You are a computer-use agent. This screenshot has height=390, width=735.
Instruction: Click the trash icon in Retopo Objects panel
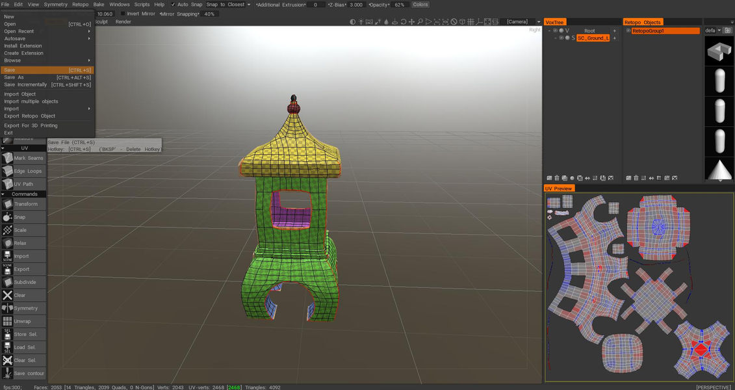pyautogui.click(x=636, y=178)
